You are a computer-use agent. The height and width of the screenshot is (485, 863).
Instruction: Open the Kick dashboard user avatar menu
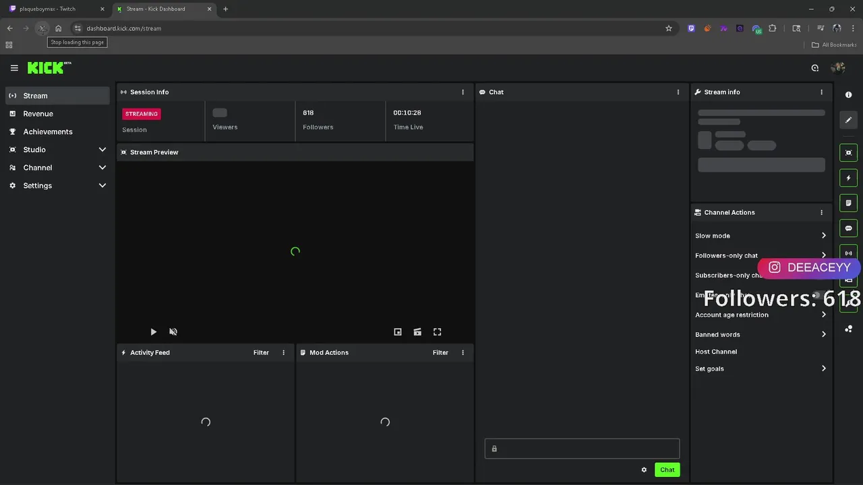tap(838, 67)
